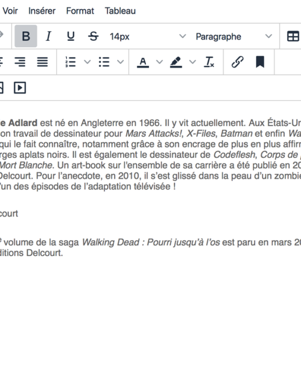Click the bold word "Adlard"

23,123
